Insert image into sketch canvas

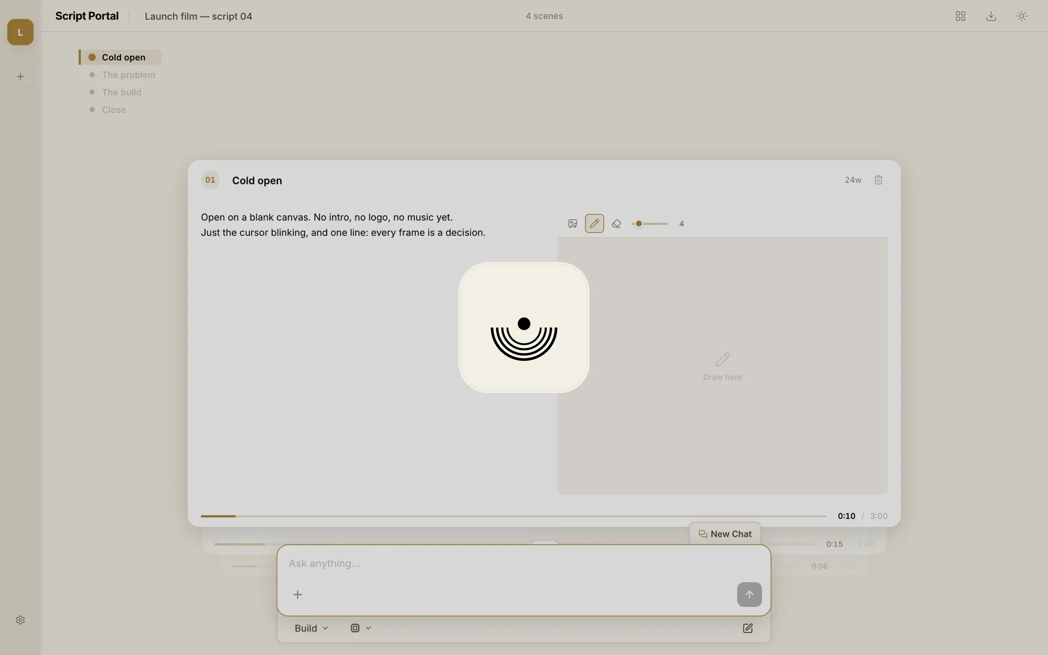(x=572, y=224)
